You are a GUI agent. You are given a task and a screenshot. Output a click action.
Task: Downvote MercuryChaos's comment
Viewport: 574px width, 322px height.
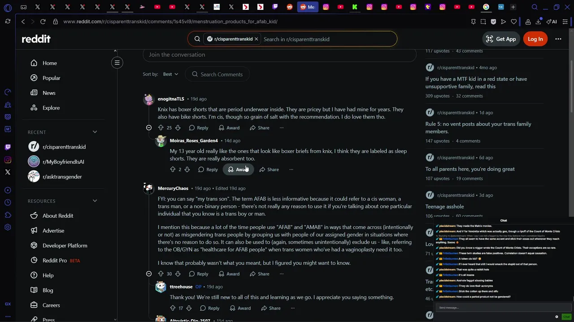point(178,274)
